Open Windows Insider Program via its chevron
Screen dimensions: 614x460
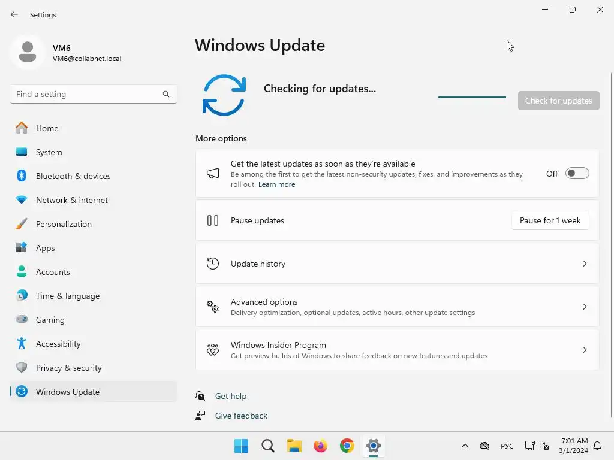(585, 350)
